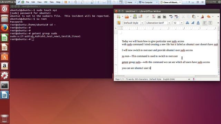Show more standard toolbar buttons chevron
221x124 pixels.
coord(218,17)
